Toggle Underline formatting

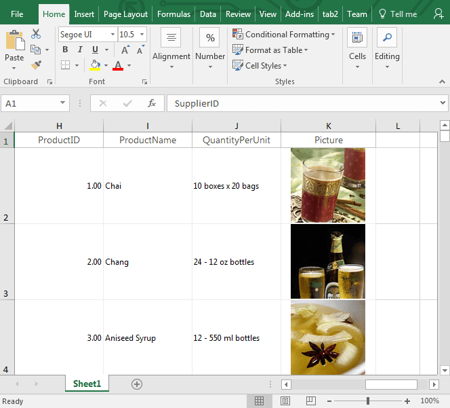95,50
